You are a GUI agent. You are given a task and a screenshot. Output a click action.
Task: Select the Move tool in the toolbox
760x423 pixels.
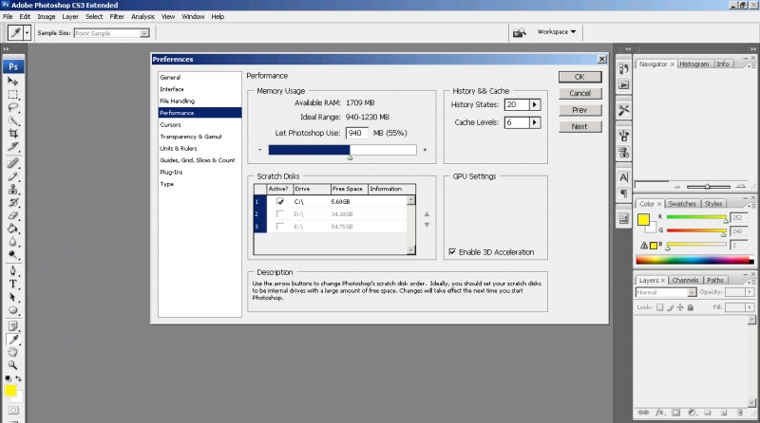[x=13, y=82]
